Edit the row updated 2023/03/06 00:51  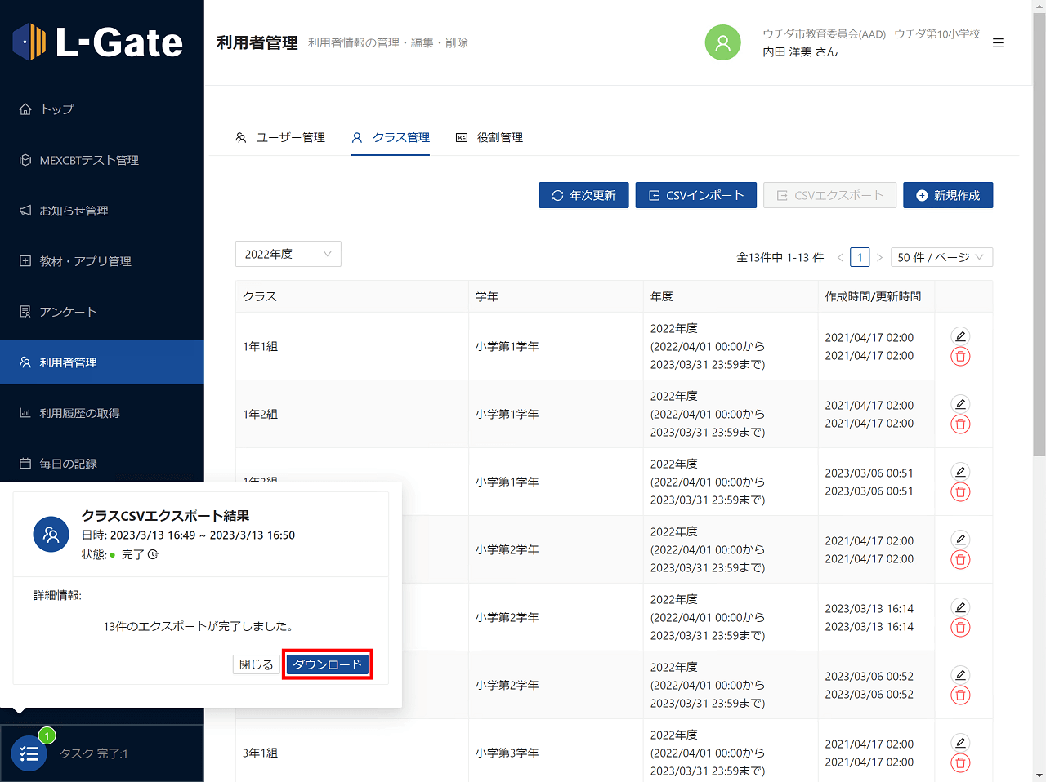click(x=961, y=471)
